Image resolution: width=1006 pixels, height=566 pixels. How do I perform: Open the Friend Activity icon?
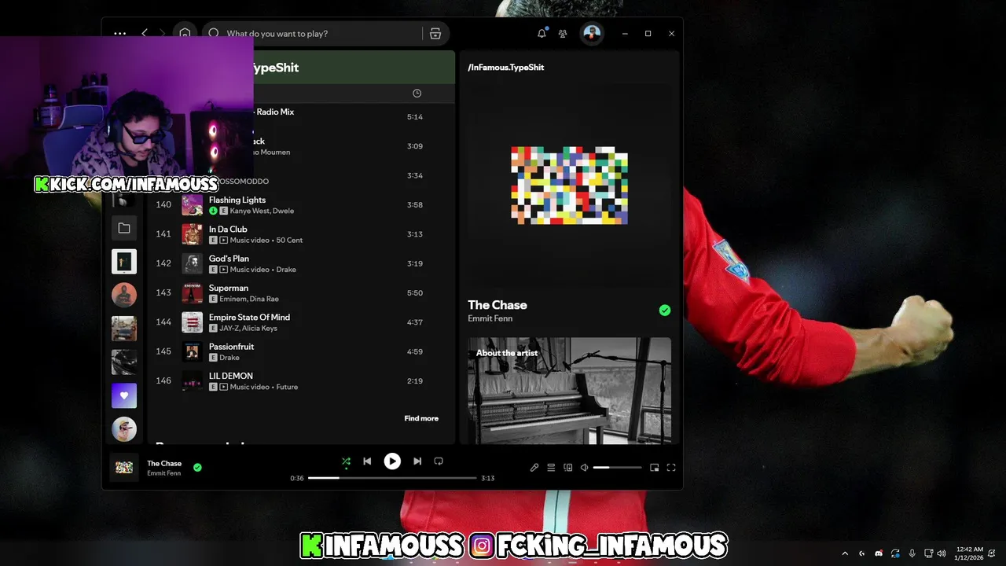pos(563,34)
